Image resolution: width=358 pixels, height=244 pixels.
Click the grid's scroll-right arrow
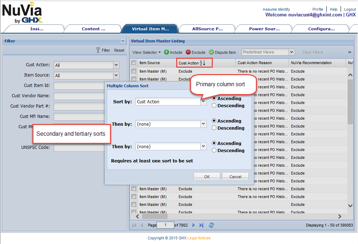coord(339,216)
